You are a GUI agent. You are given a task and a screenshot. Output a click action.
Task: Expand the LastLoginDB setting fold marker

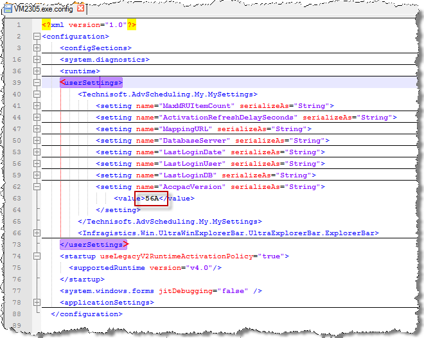point(37,175)
